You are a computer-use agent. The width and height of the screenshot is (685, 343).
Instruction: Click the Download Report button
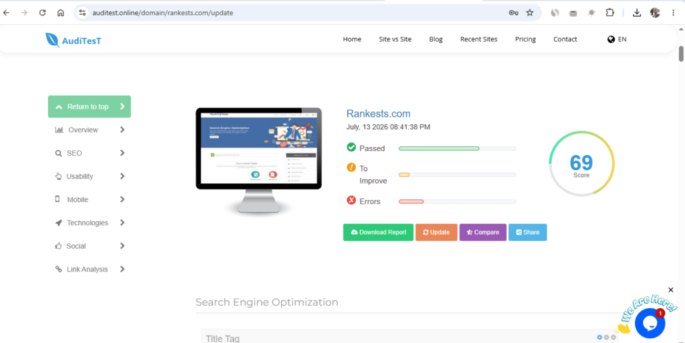[x=379, y=232]
